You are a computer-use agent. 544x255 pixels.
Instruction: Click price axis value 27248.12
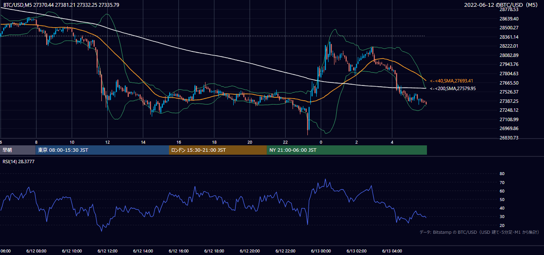point(509,110)
